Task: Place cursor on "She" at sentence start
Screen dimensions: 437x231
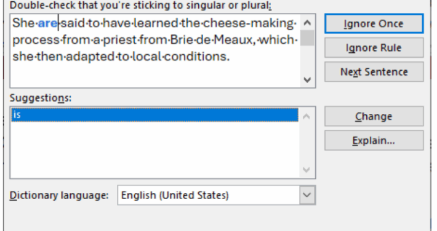Action: [23, 23]
